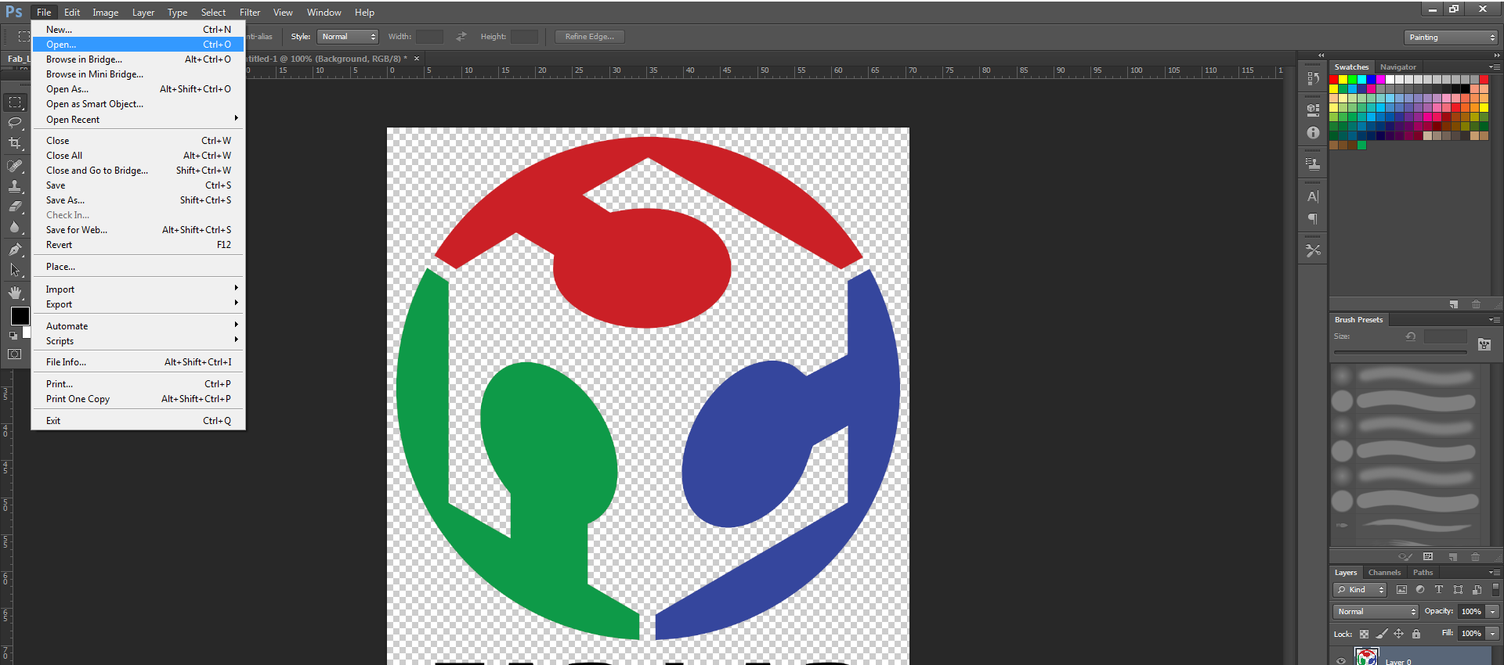The image size is (1504, 665).
Task: Open the Tool Presets panel icon
Action: pyautogui.click(x=1314, y=250)
